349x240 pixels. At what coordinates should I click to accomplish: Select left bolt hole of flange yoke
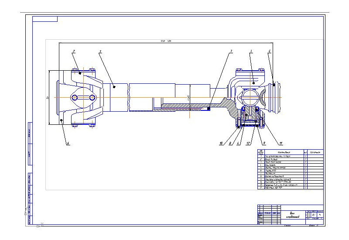75,97
